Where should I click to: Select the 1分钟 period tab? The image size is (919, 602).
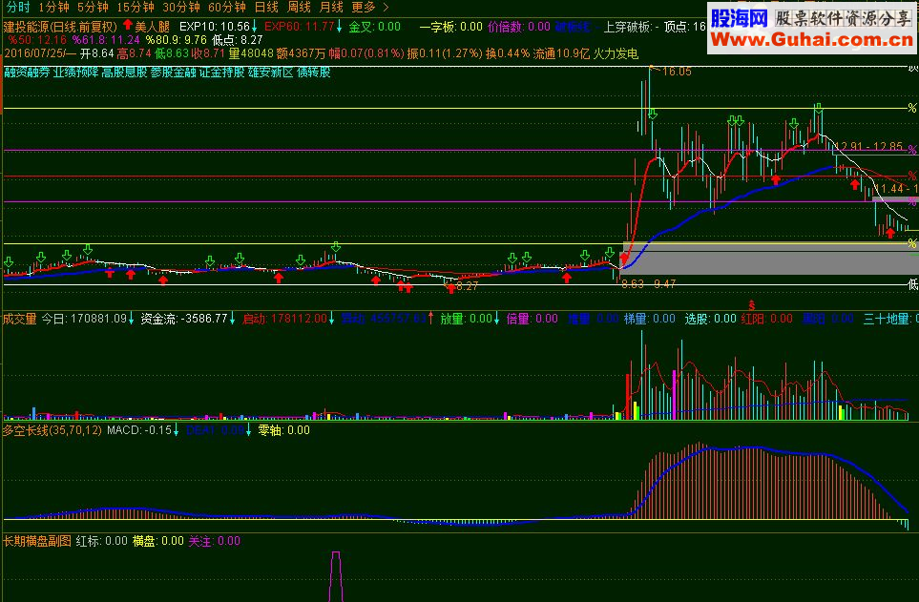pos(54,7)
